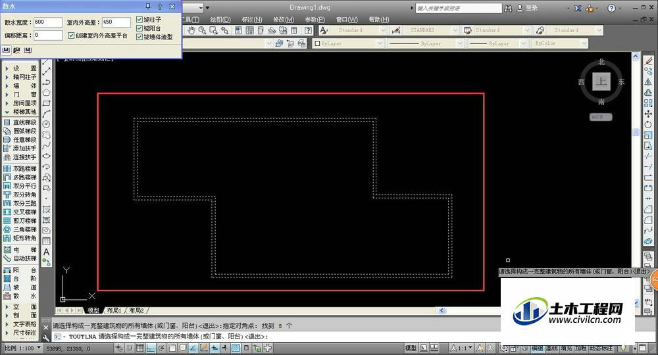Toggle grid display in status bar
The height and width of the screenshot is (355, 658).
pyautogui.click(x=139, y=348)
